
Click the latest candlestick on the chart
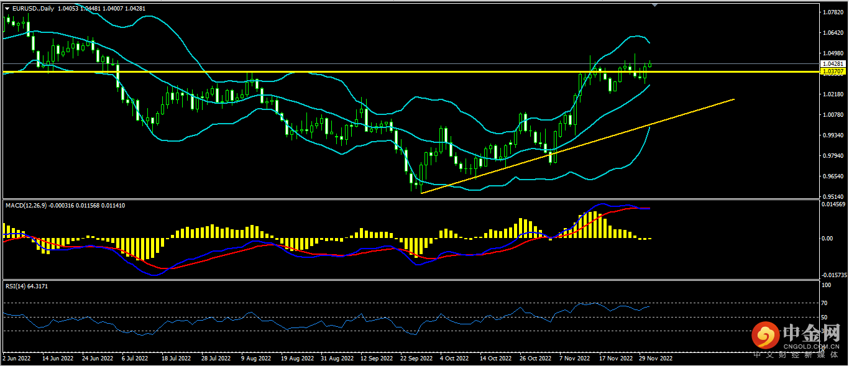[x=649, y=64]
